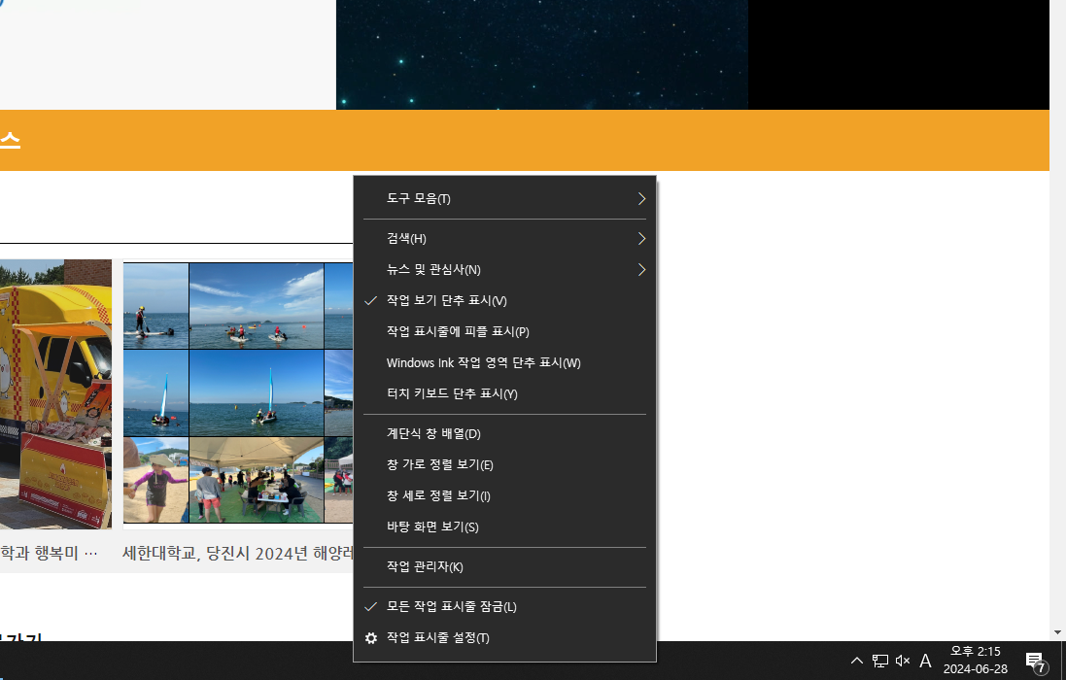Open 작업 표시줄 설정 with gear icon
1066x680 pixels.
[x=437, y=638]
